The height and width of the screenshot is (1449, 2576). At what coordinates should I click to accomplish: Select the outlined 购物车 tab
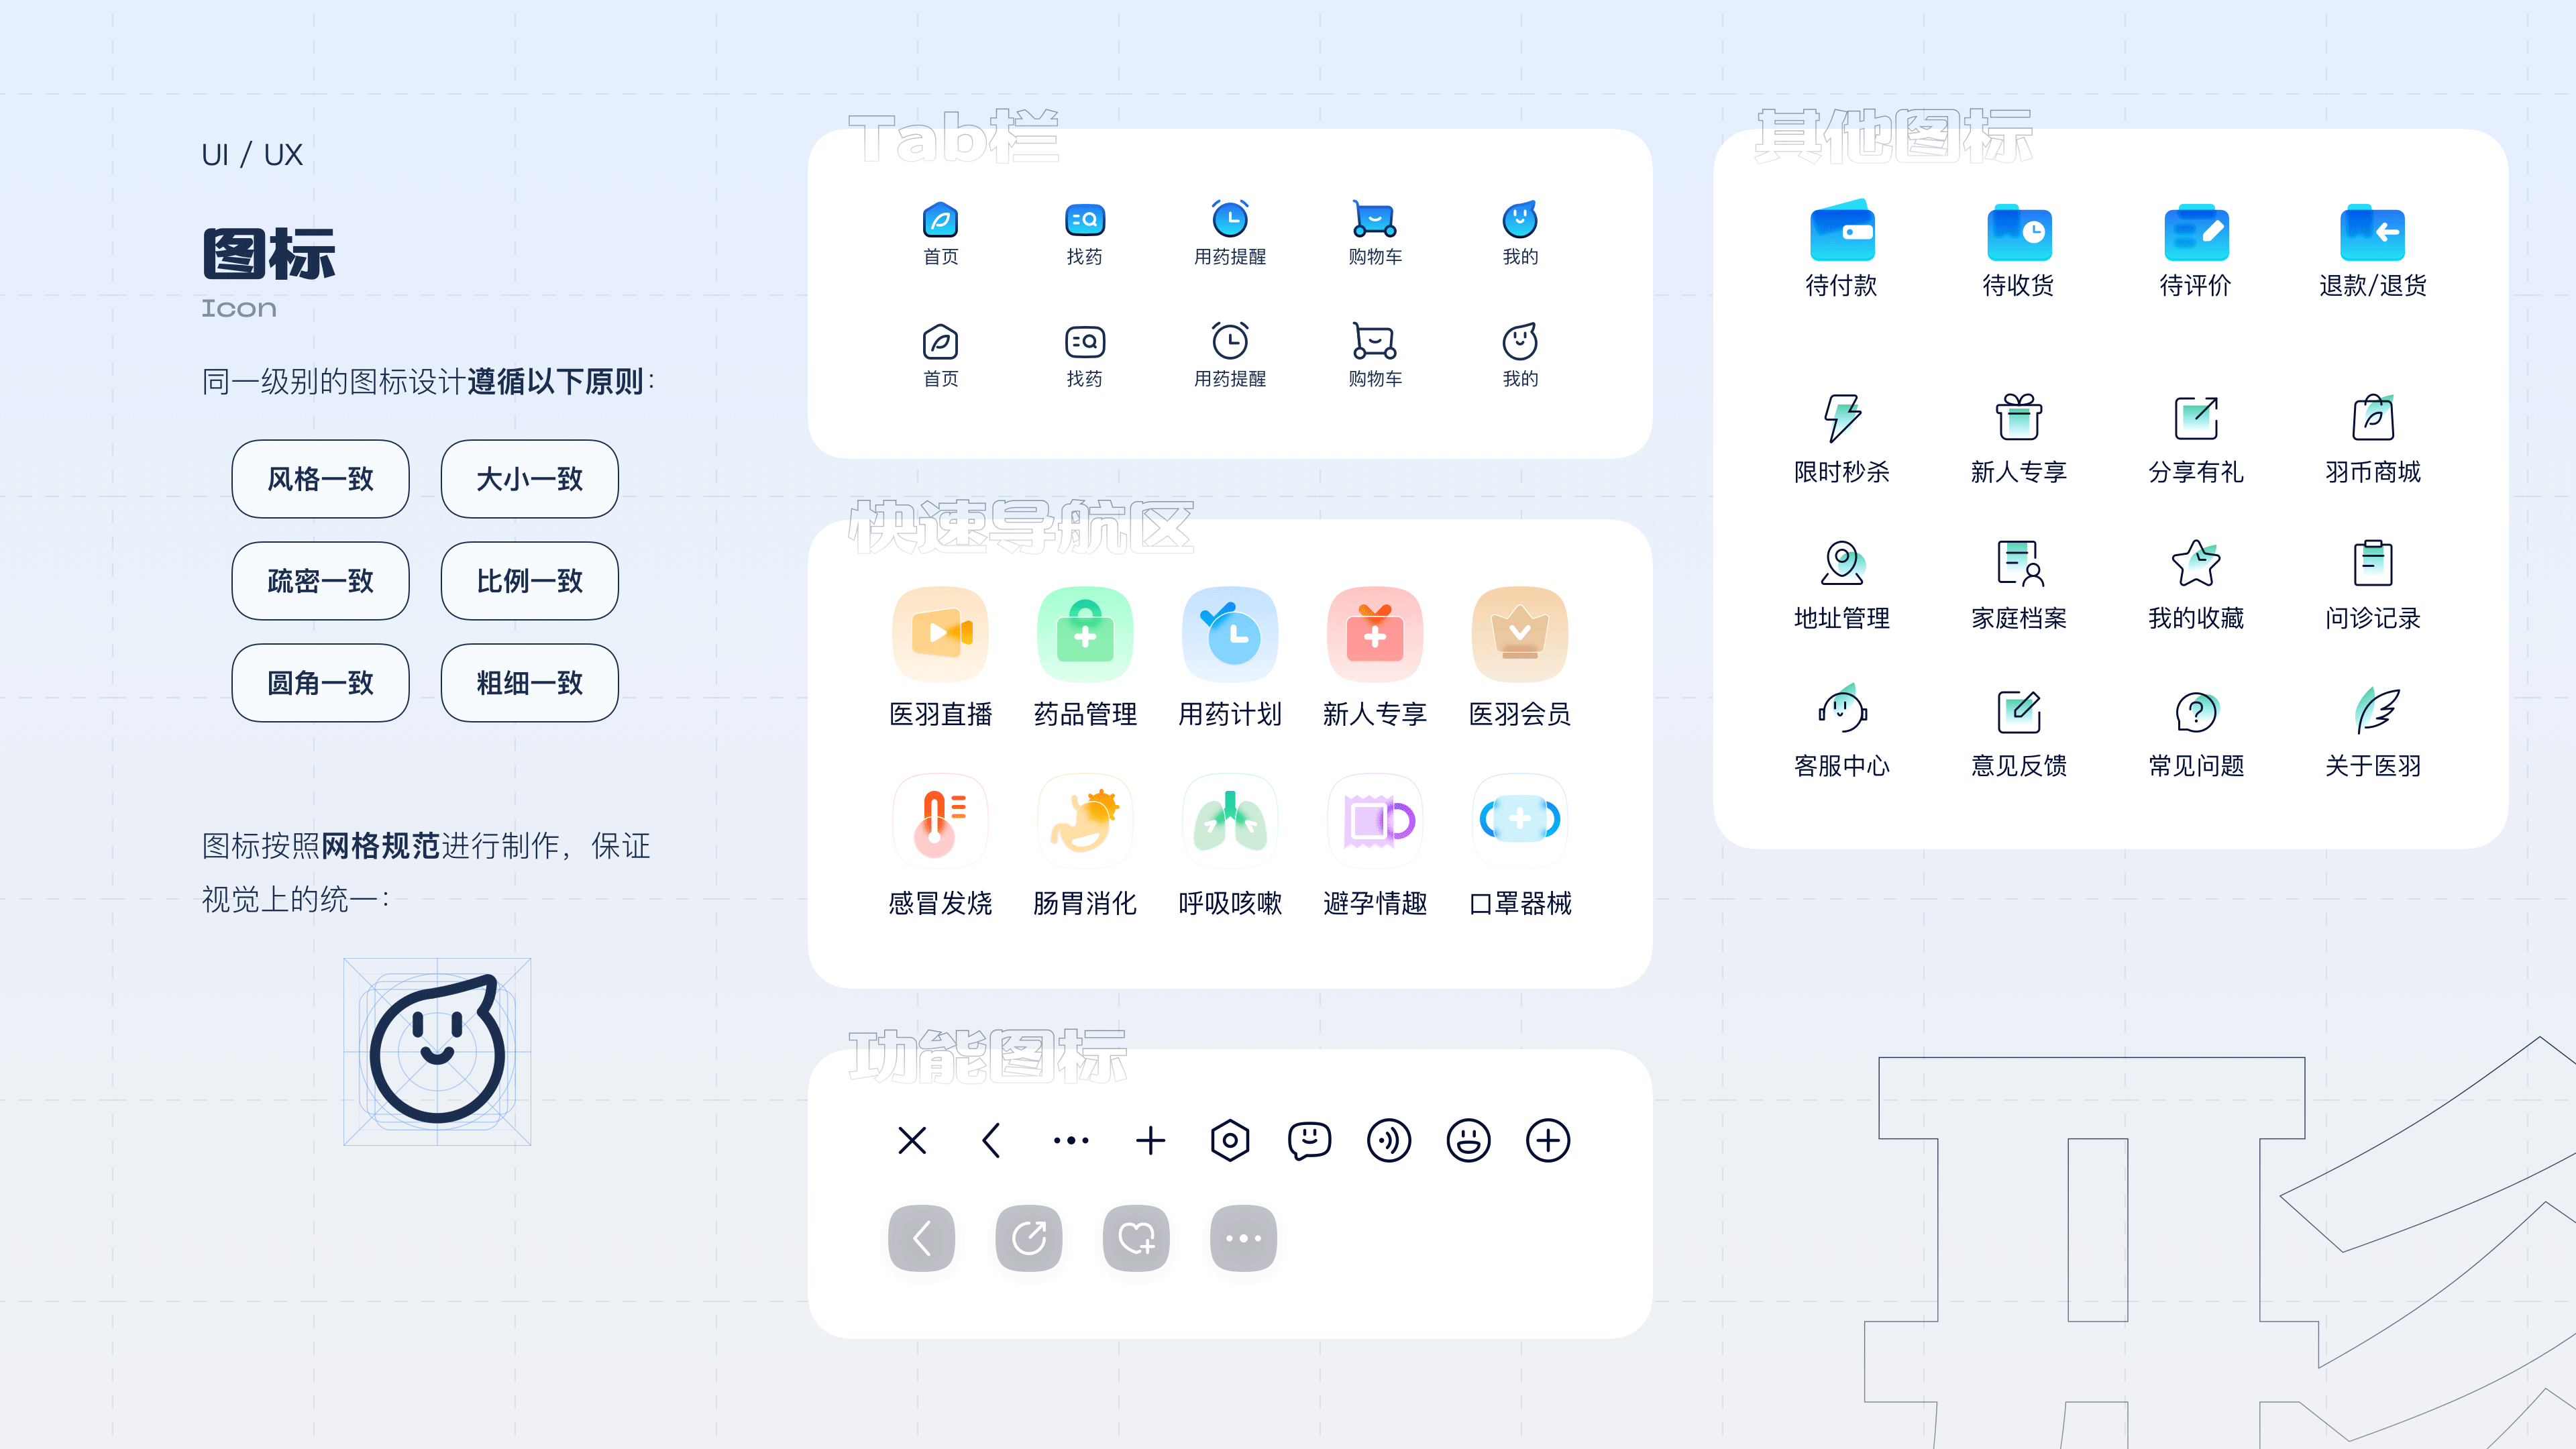click(1375, 342)
